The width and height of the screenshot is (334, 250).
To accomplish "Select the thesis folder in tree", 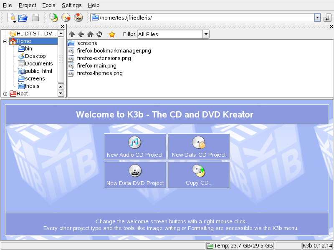I will pyautogui.click(x=29, y=86).
